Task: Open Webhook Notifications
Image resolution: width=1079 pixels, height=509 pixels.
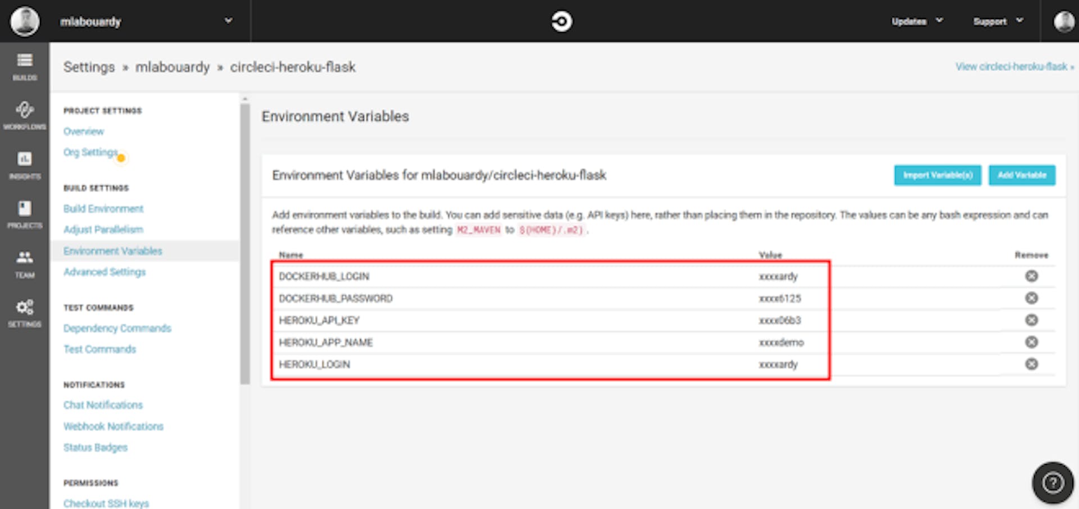Action: coord(113,426)
